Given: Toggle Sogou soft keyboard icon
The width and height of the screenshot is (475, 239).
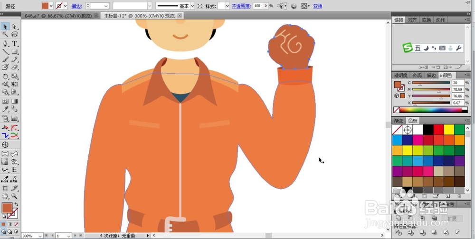Looking at the screenshot, I should 442,48.
